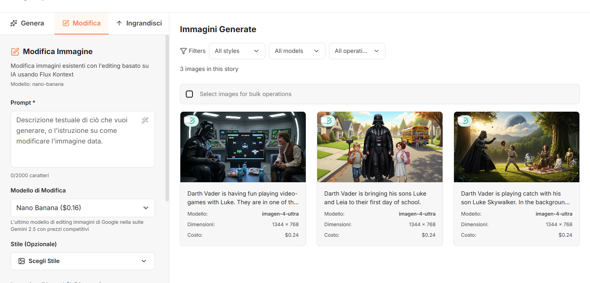
Task: Expand the All models dropdown
Action: [x=297, y=51]
